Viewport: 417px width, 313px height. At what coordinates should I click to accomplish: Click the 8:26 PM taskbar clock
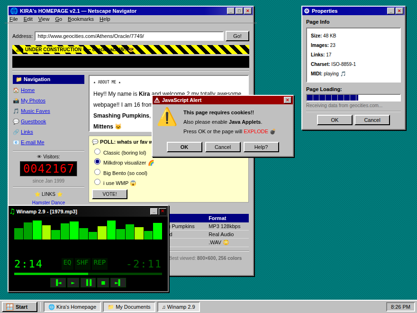click(x=400, y=307)
